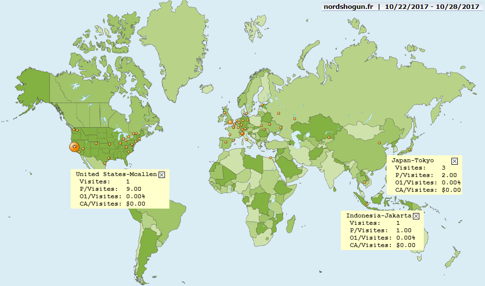Select P/Visites 9.00 in Mcallen popup
This screenshot has height=286, width=485.
pos(111,189)
